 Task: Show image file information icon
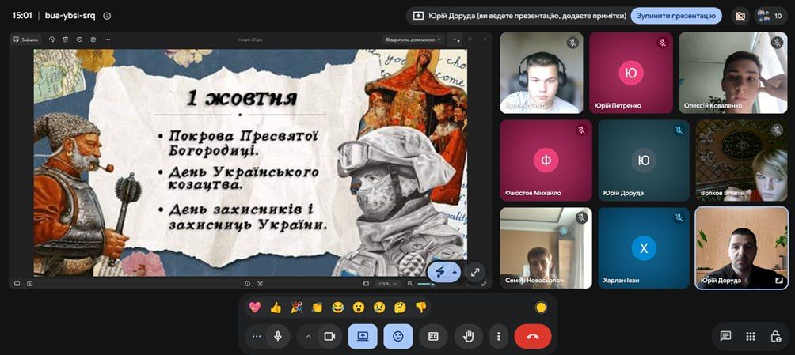(247, 284)
